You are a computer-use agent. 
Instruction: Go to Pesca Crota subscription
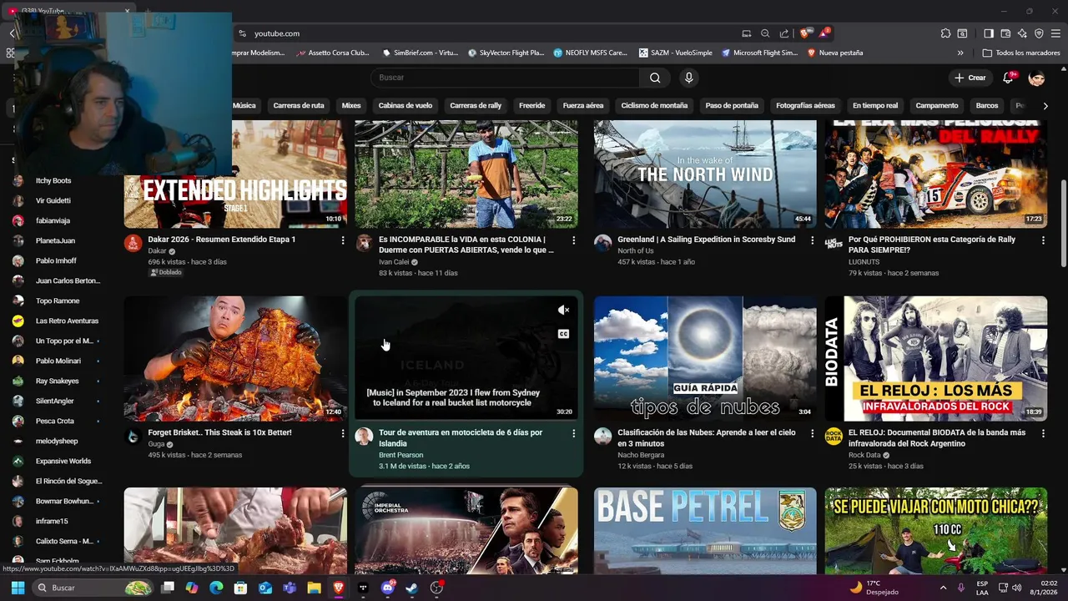click(57, 421)
